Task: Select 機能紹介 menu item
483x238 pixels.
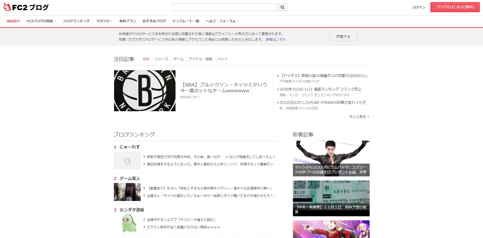Action: tap(13, 21)
